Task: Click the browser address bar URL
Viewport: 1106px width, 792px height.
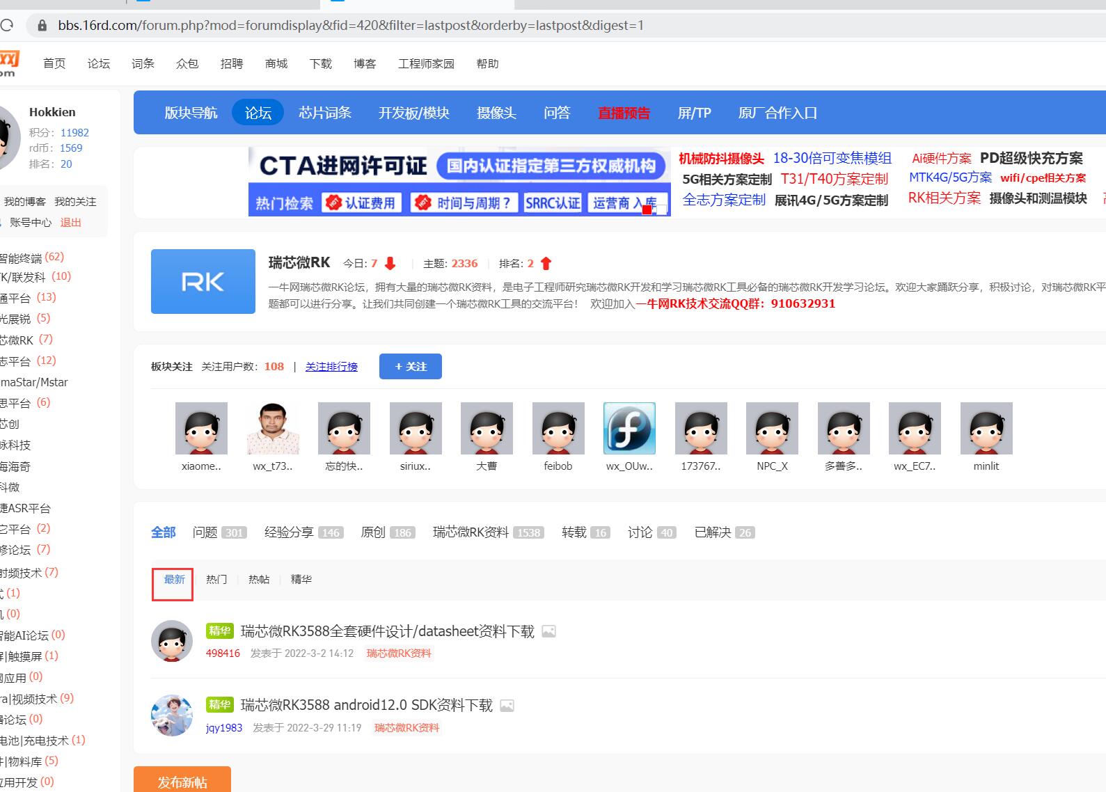Action: pyautogui.click(x=351, y=26)
